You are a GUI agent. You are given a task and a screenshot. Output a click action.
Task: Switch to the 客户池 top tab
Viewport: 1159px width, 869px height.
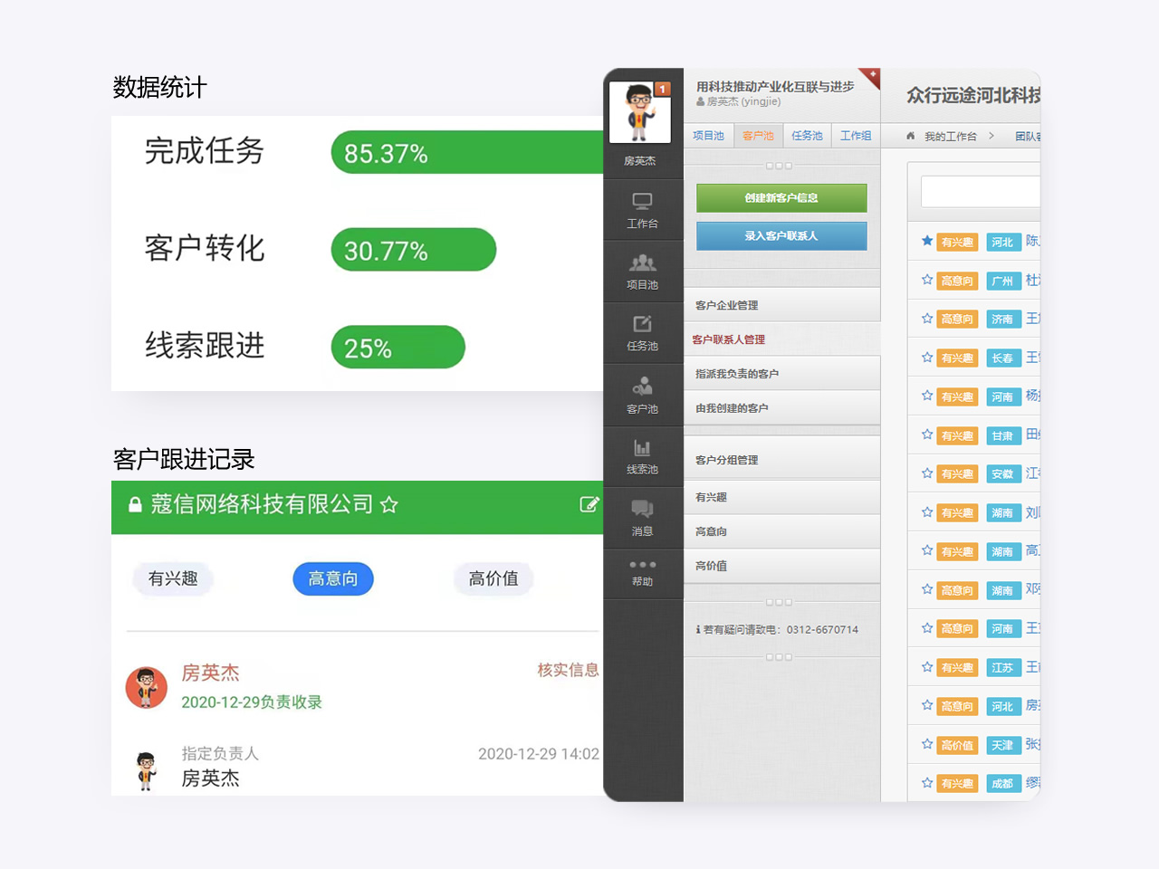tap(758, 136)
